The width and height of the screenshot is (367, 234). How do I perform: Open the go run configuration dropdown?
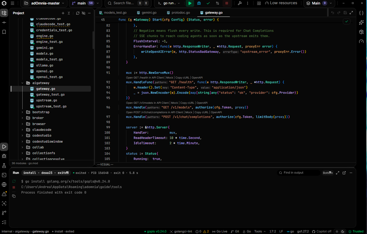click(169, 3)
